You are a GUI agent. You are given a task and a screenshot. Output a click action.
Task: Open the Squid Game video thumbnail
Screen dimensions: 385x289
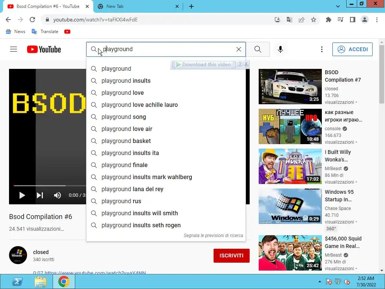point(290,252)
